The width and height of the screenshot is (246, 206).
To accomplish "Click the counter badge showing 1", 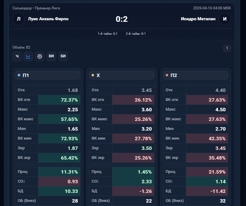I will tap(227, 48).
